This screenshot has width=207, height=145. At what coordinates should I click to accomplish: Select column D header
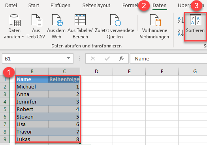tap(96, 71)
